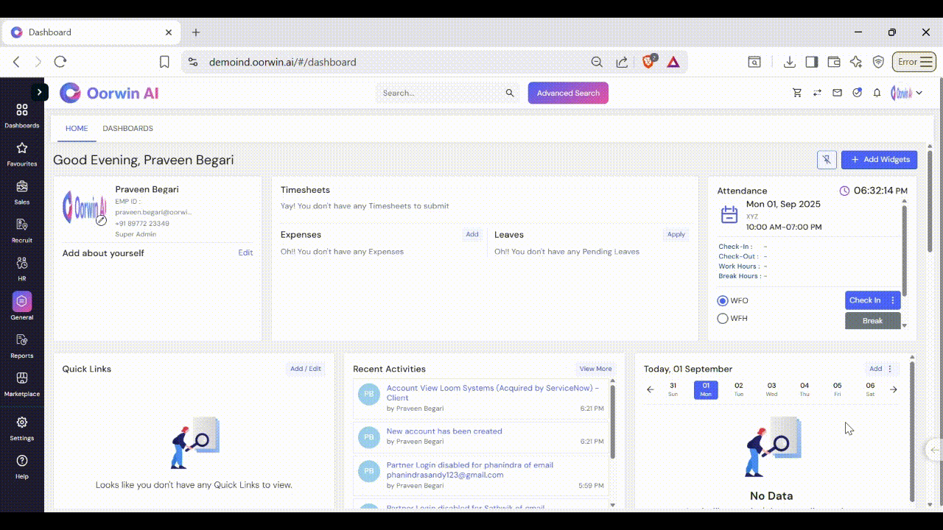The height and width of the screenshot is (530, 943).
Task: Click the Oorwin AI logo
Action: [x=109, y=93]
